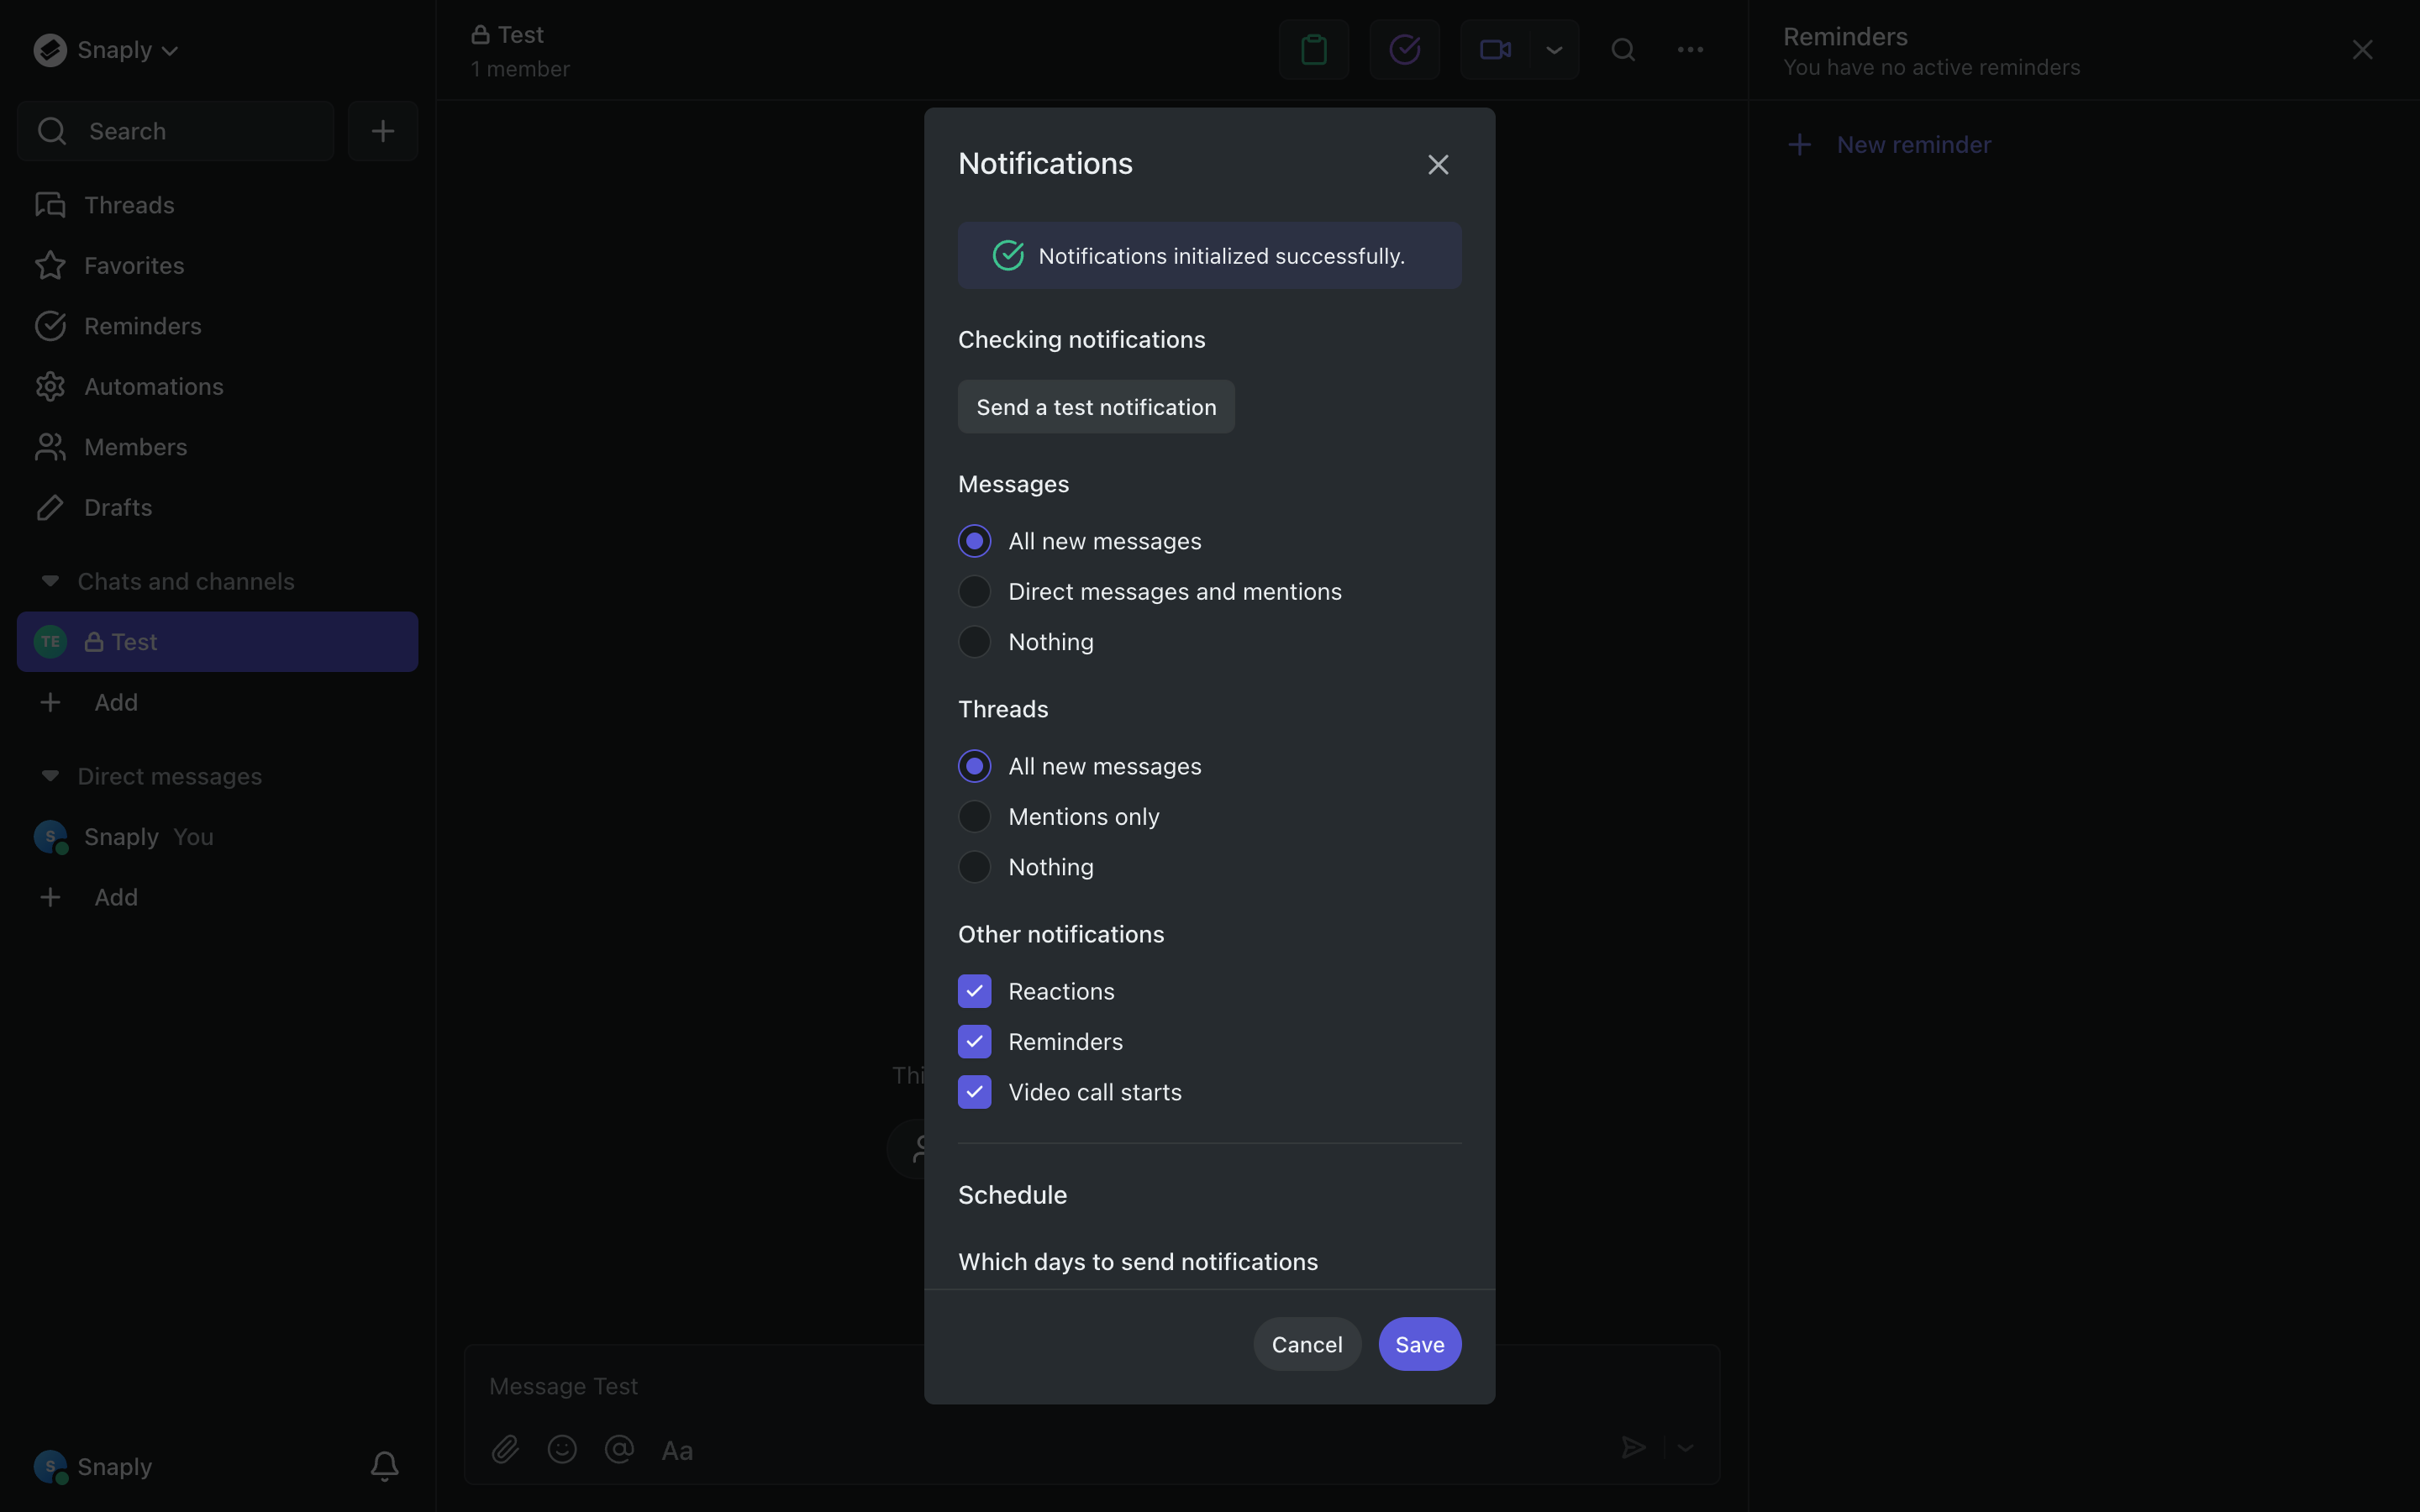Image resolution: width=2420 pixels, height=1512 pixels.
Task: Expand video call options dropdown arrow
Action: tap(1554, 49)
